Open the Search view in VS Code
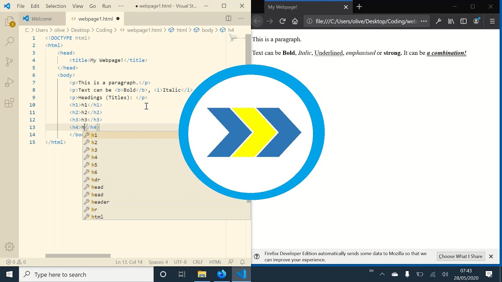Image resolution: width=502 pixels, height=282 pixels. point(9,41)
